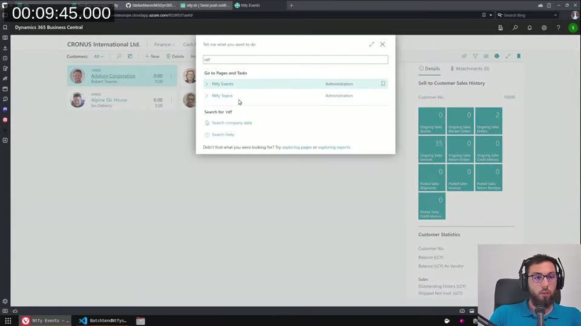
Task: Click the magnifier search icon in the header
Action: tap(515, 28)
